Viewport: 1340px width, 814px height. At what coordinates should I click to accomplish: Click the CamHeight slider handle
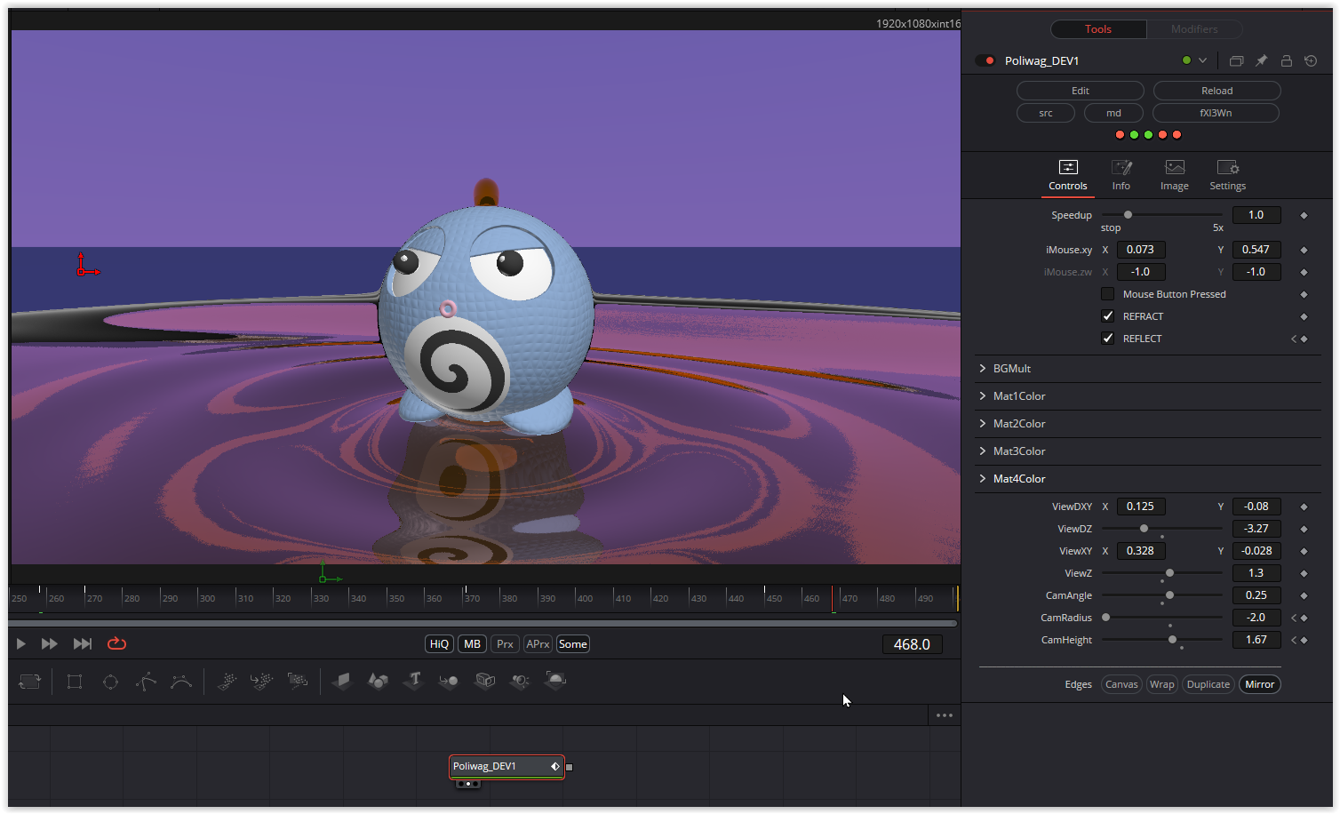coord(1173,640)
